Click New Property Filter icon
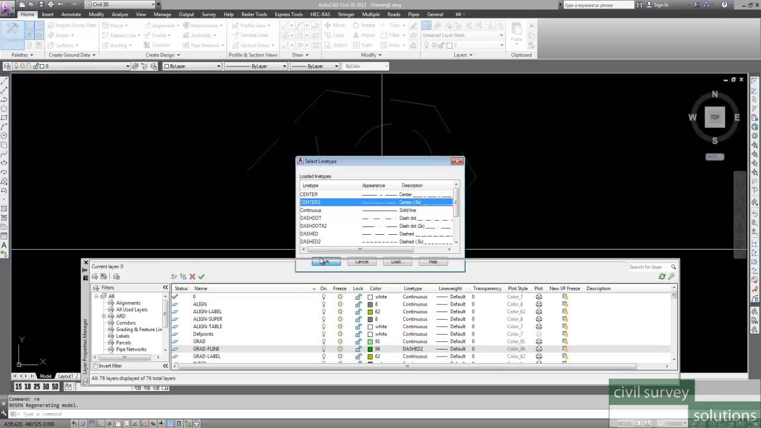761x428 pixels. (95, 276)
